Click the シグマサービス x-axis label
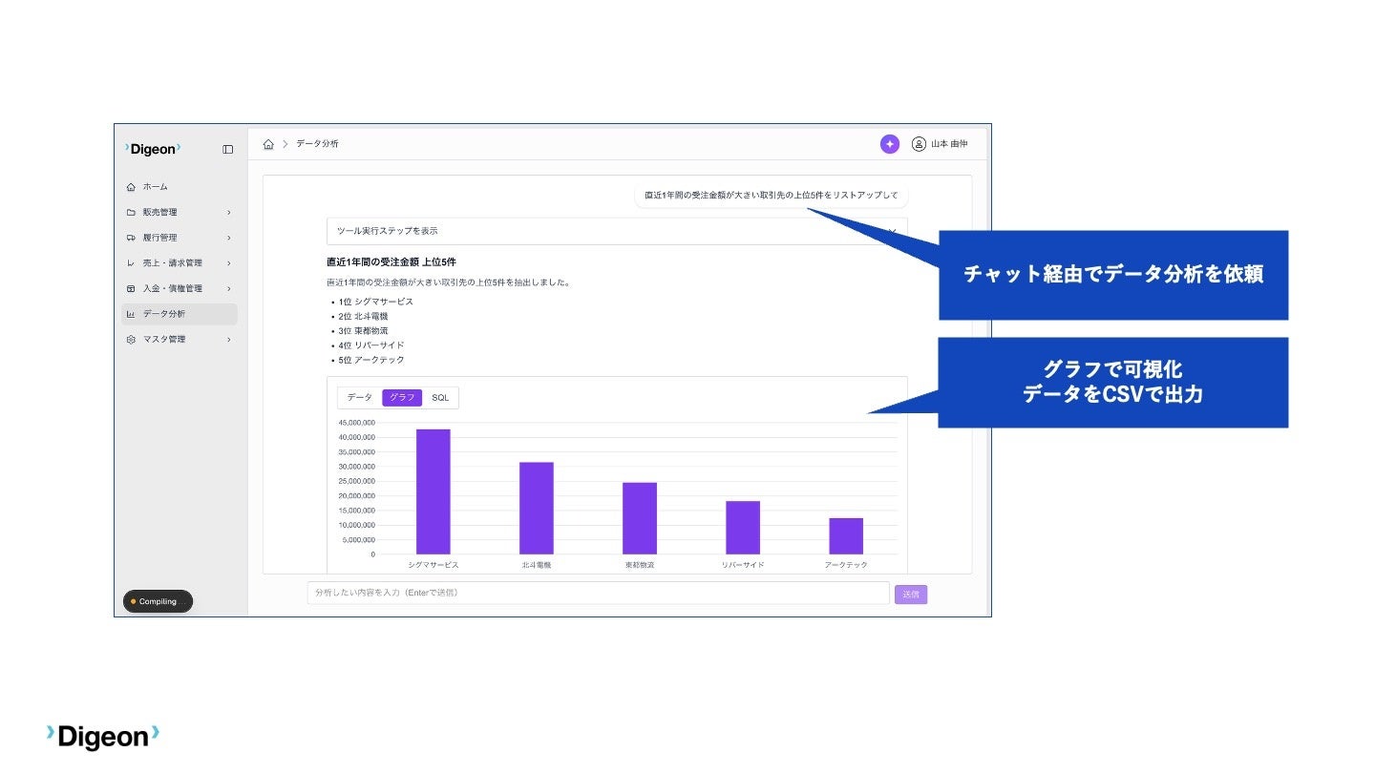 tap(434, 565)
